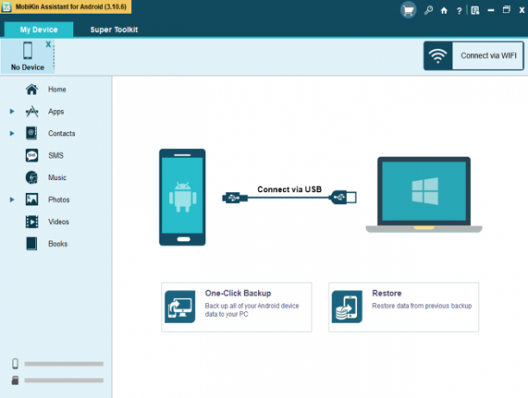528x398 pixels.
Task: Click the Windows laptop illustration
Action: 424,195
